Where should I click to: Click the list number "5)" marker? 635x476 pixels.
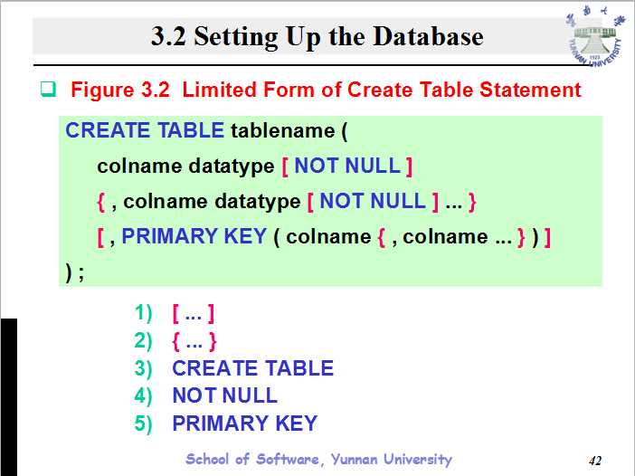pos(145,423)
